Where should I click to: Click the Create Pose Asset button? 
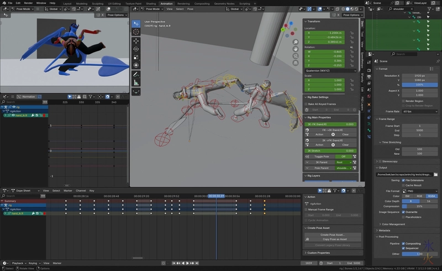[x=333, y=235]
